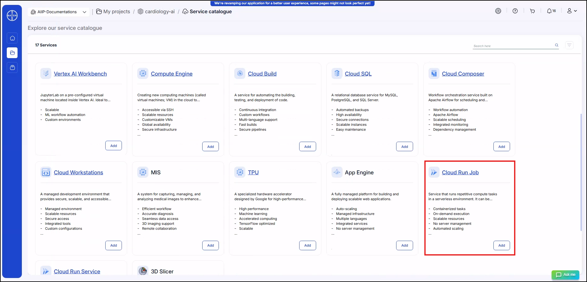Add App Engine service
The width and height of the screenshot is (587, 282).
404,245
